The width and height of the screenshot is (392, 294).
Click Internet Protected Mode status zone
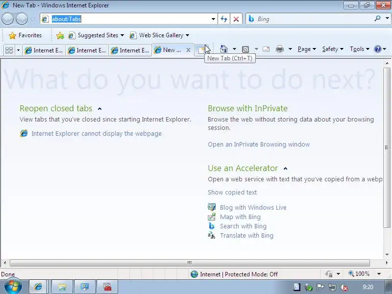(x=234, y=274)
